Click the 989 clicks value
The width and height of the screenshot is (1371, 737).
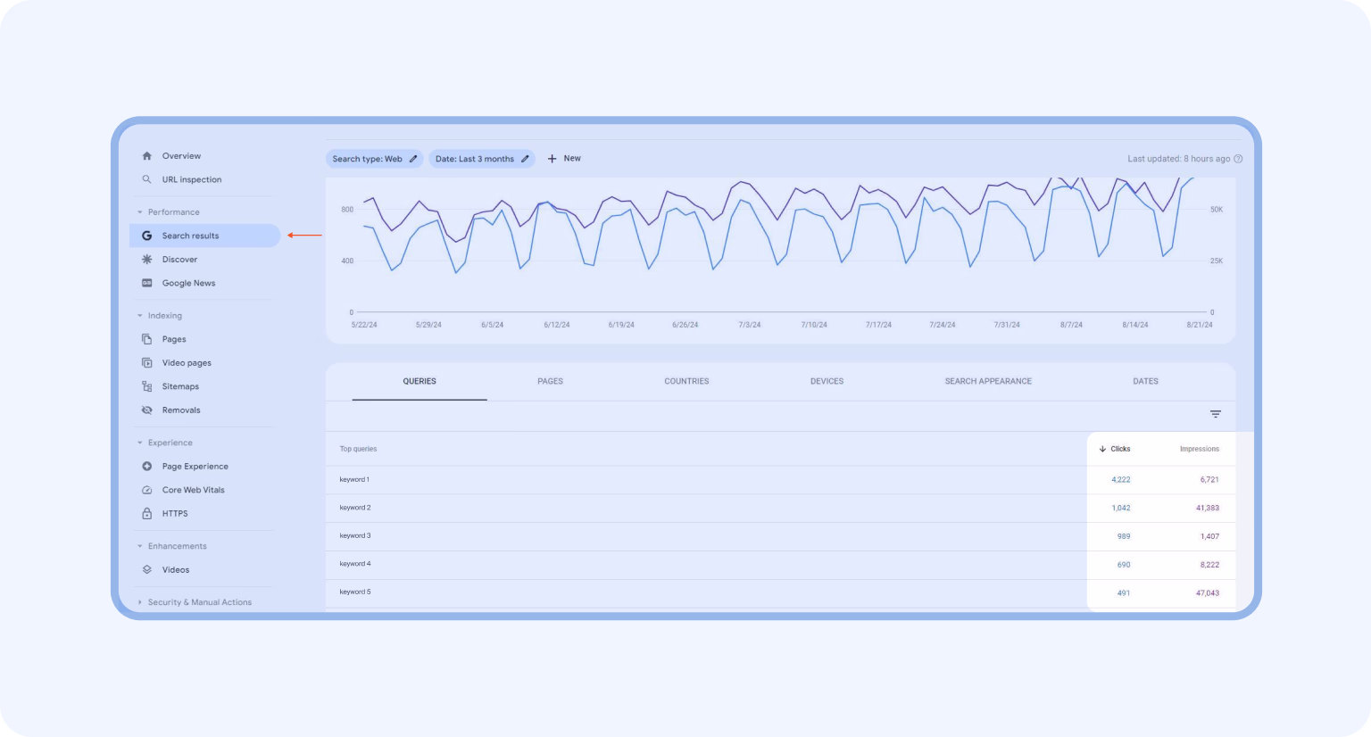(1124, 536)
